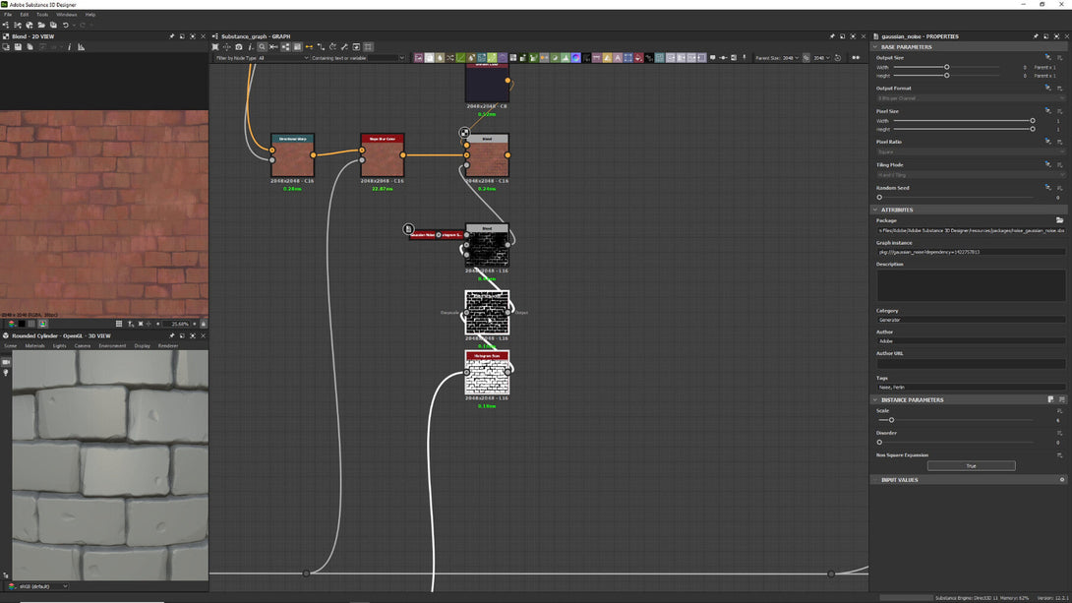Screen dimensions: 1072x603
Task: Open the Tiling Mode dropdown
Action: click(x=971, y=175)
